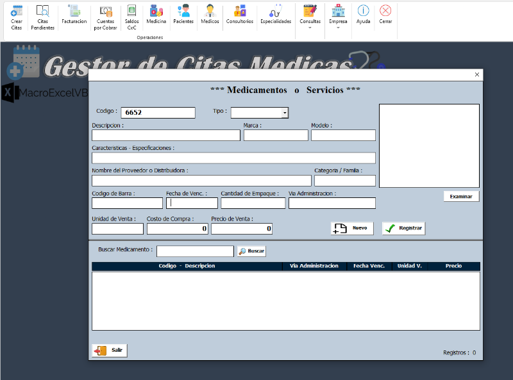Screen dimensions: 513x380
Task: Click the Fecha de Venc. field
Action: pos(192,203)
